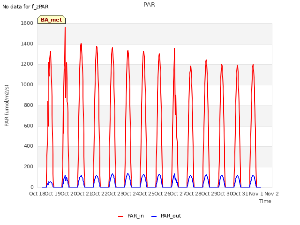Click the 1400 y-axis tick label
The width and height of the screenshot is (300, 225).
click(x=27, y=44)
